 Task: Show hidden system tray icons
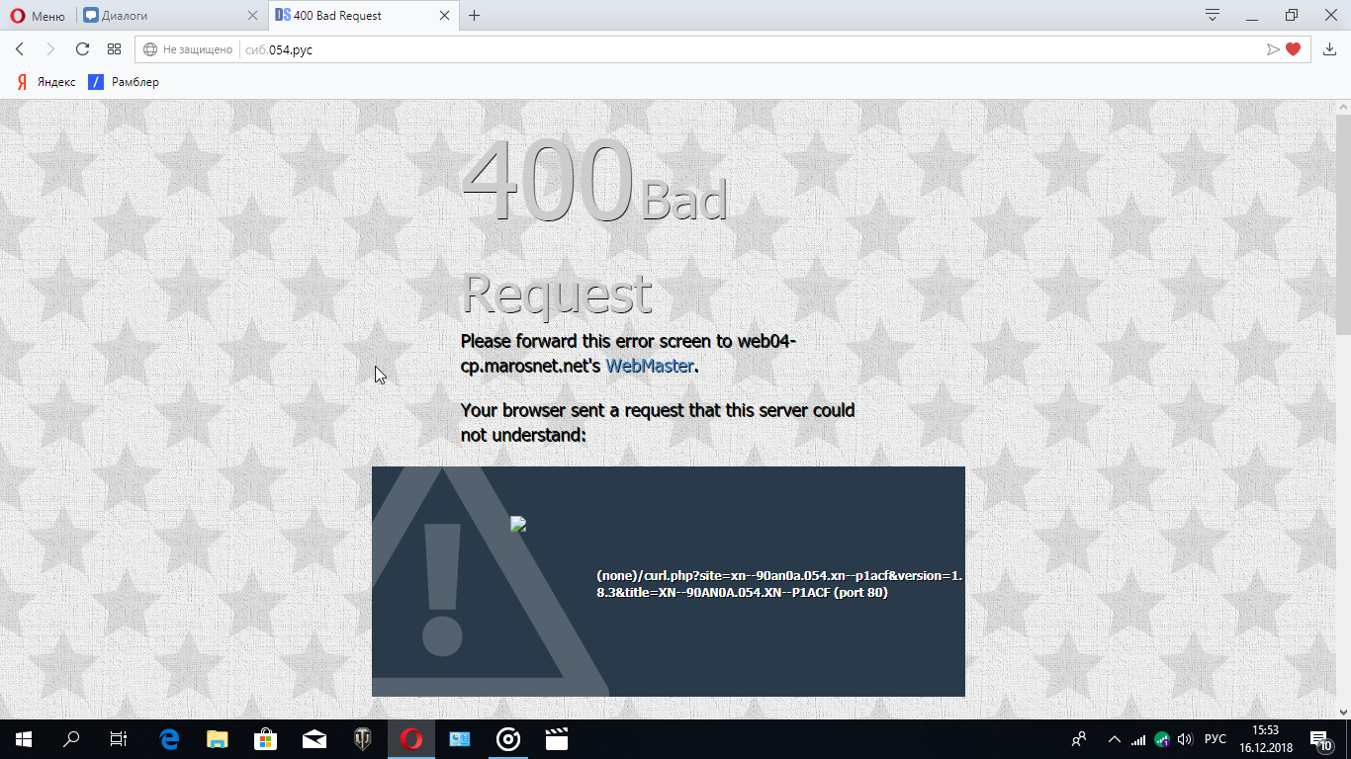pos(1114,739)
